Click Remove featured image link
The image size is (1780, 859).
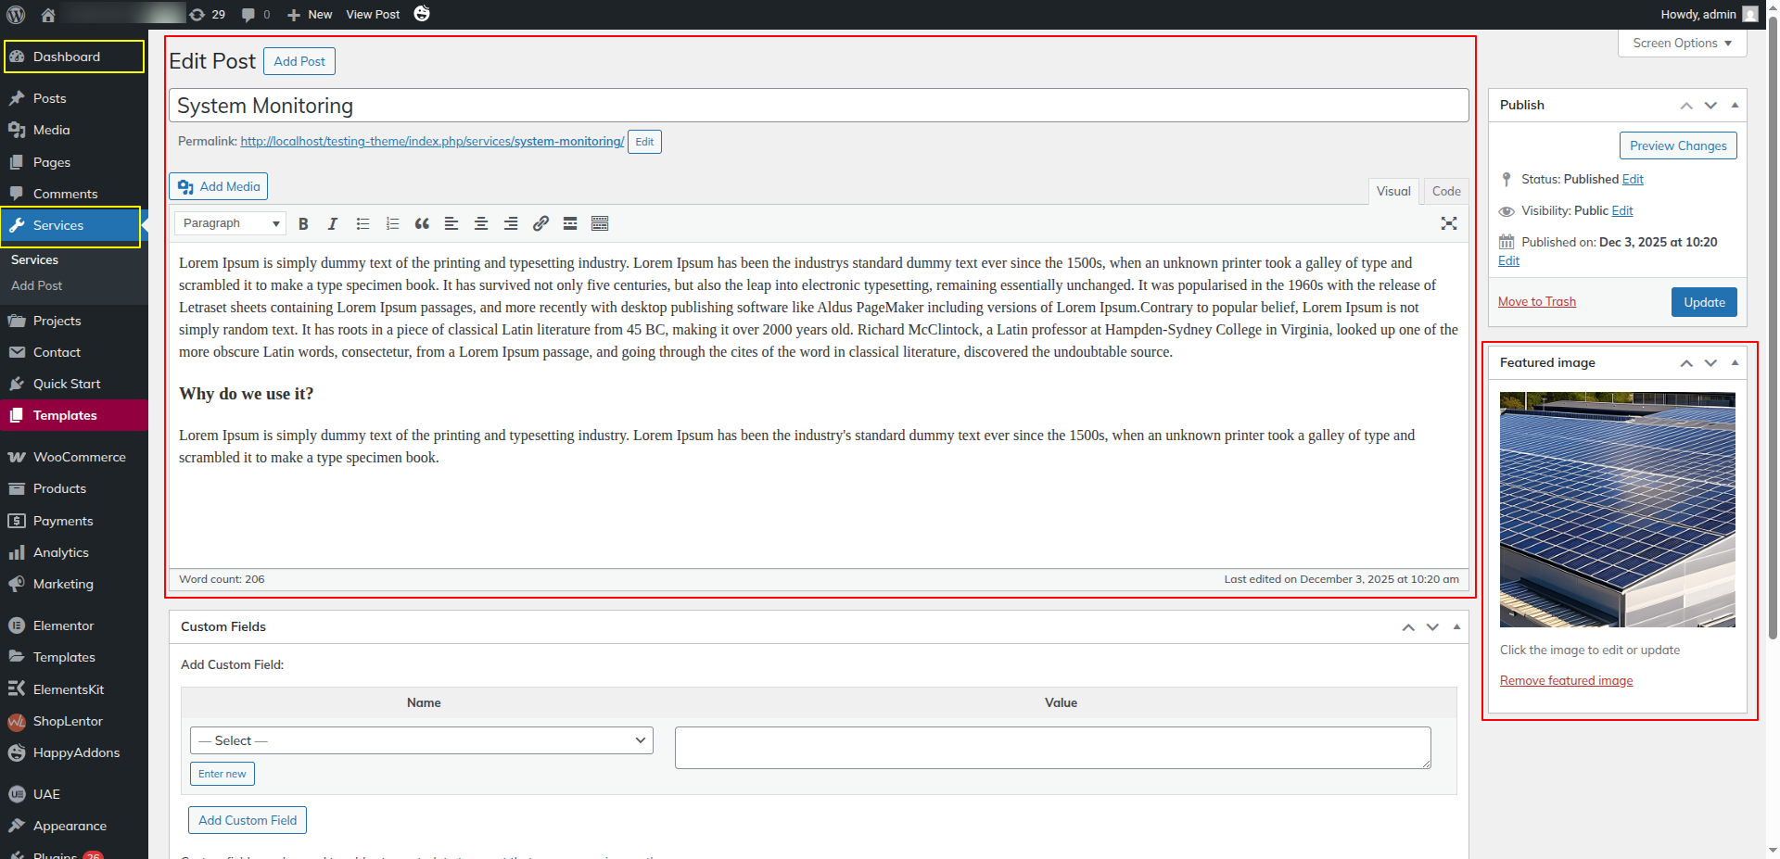click(x=1566, y=680)
